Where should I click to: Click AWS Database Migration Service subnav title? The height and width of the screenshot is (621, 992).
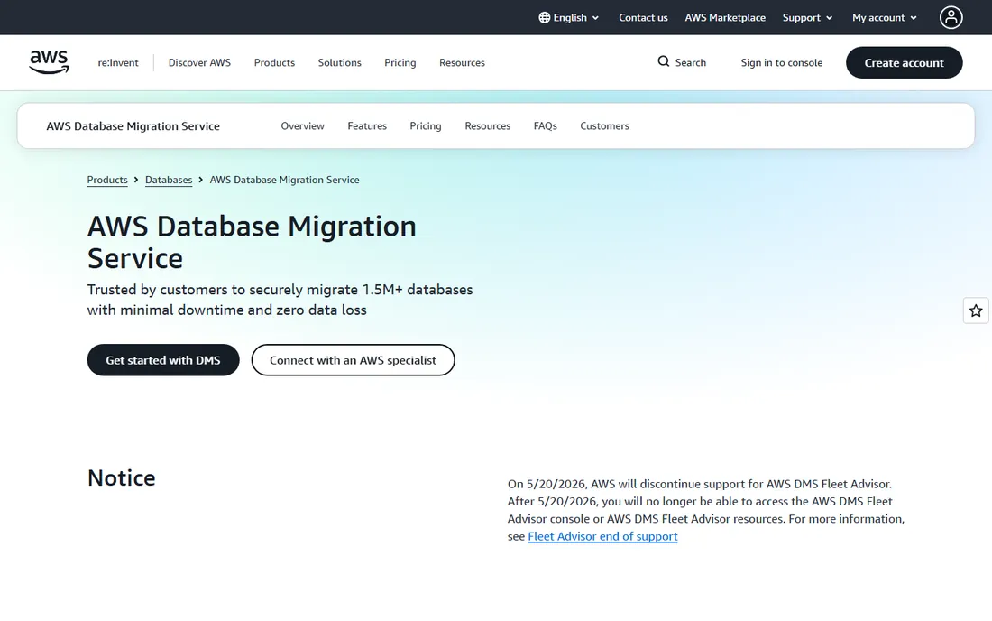133,126
